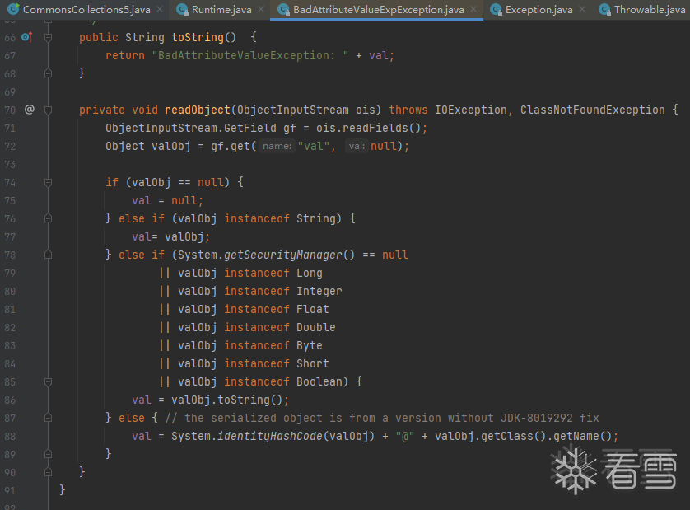Image resolution: width=690 pixels, height=510 pixels.
Task: Collapse the fold marker at line 85
Action: 49,381
